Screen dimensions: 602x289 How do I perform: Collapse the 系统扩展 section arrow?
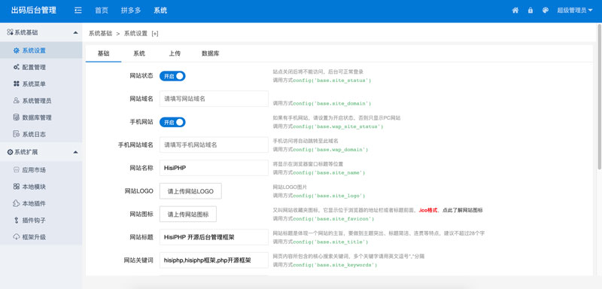75,152
